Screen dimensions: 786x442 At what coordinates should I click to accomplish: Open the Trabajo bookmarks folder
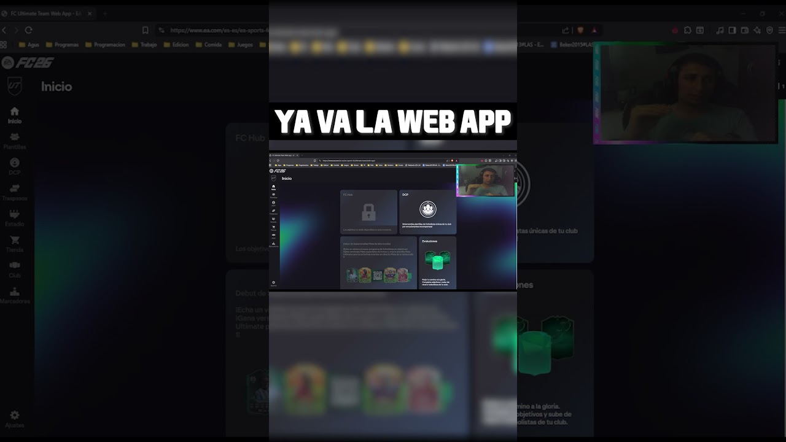coord(144,45)
